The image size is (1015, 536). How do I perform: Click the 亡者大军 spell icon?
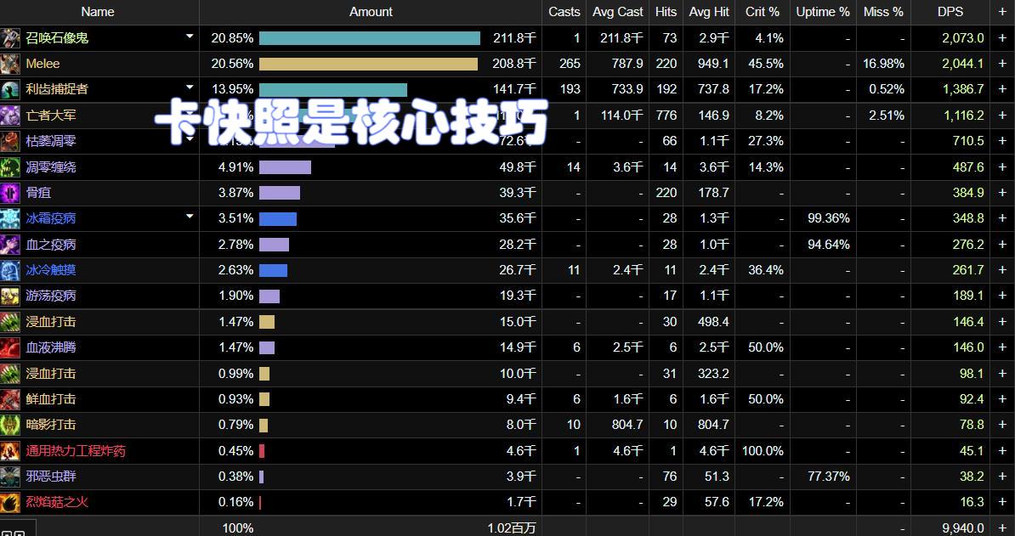[x=10, y=116]
